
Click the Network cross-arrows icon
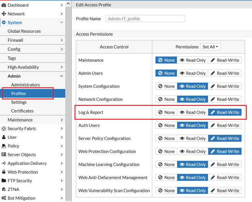click(4, 14)
